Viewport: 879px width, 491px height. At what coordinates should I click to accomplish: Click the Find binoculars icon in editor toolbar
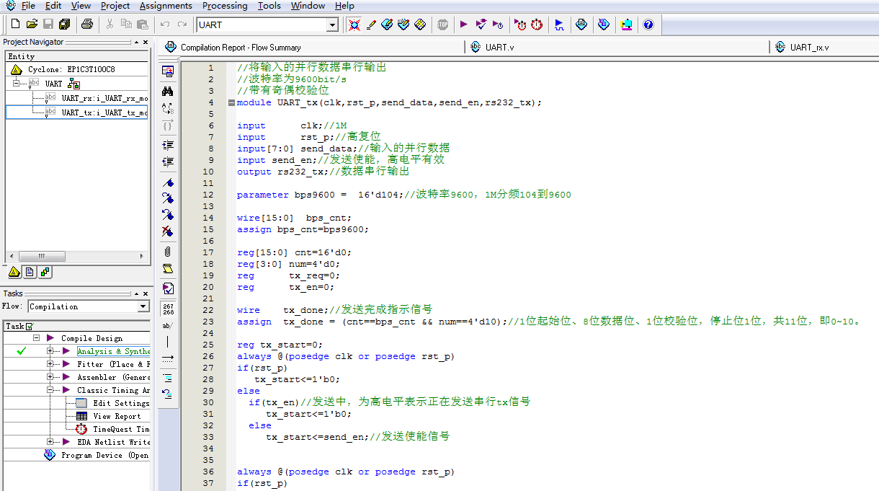click(167, 92)
